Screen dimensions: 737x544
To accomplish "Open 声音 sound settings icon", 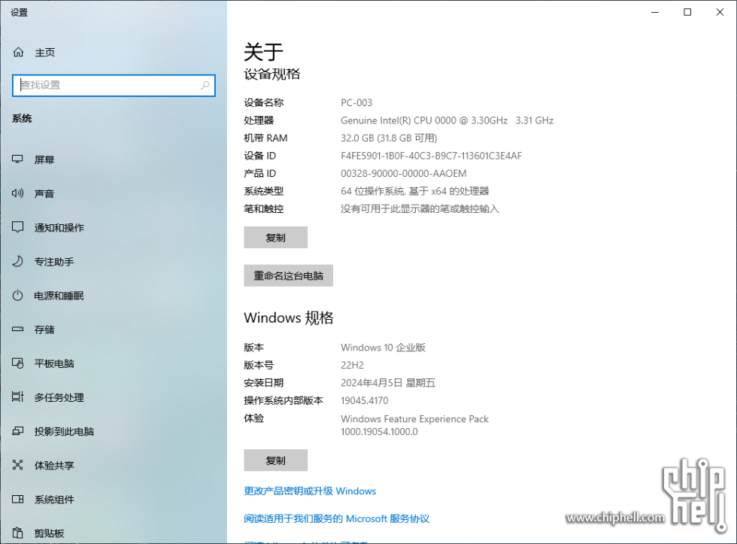I will [45, 193].
